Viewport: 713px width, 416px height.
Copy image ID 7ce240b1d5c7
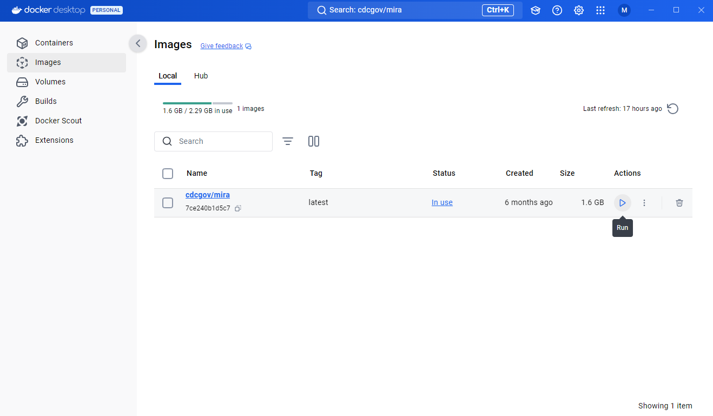[238, 208]
